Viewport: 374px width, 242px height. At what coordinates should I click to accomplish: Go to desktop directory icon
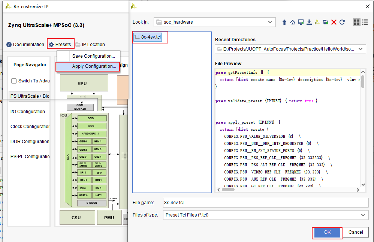tap(301, 22)
